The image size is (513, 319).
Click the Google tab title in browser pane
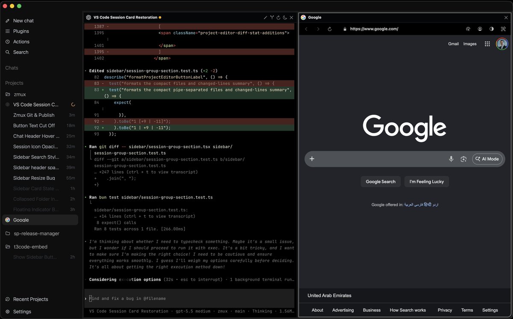pyautogui.click(x=315, y=18)
